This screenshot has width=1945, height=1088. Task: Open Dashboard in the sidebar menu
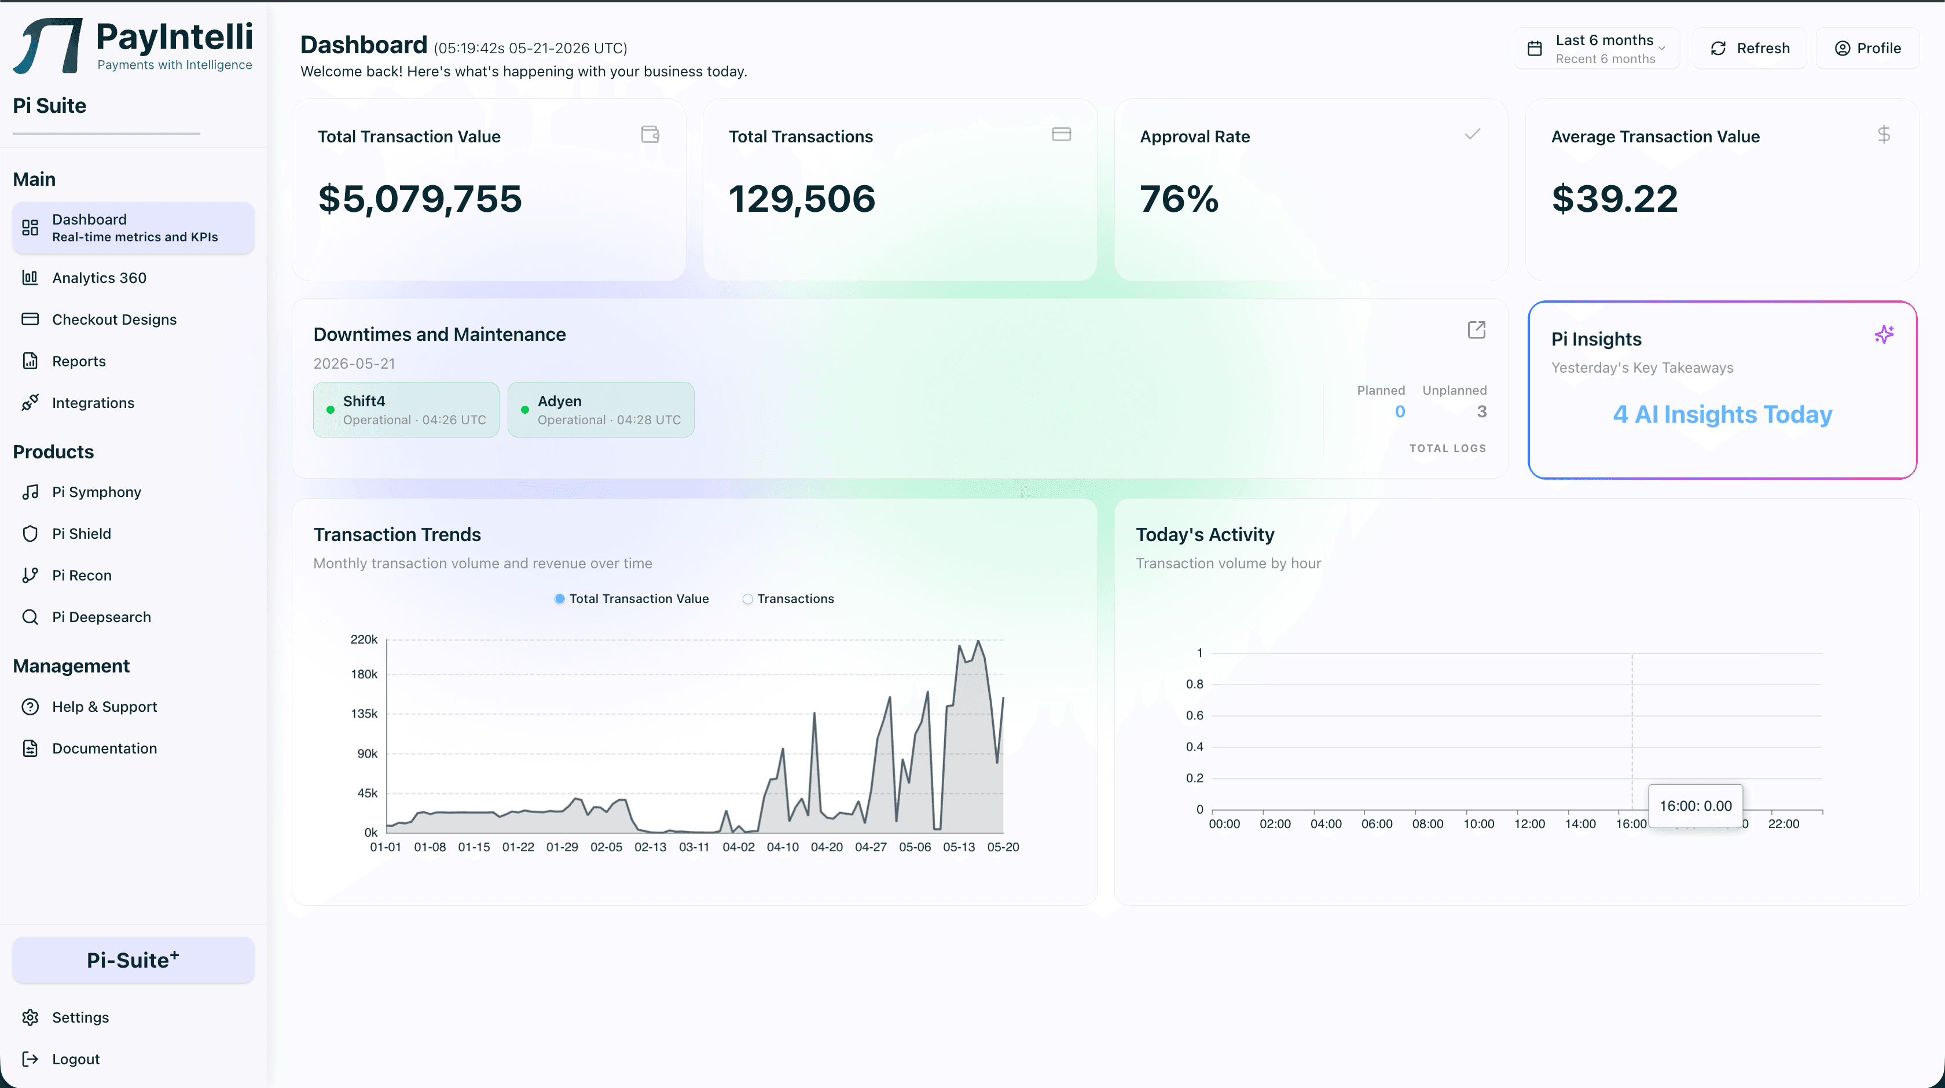(x=134, y=227)
